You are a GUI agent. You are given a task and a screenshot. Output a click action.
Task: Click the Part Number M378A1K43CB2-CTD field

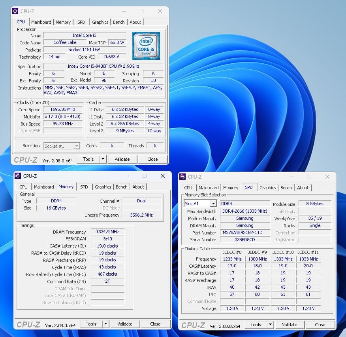click(245, 233)
